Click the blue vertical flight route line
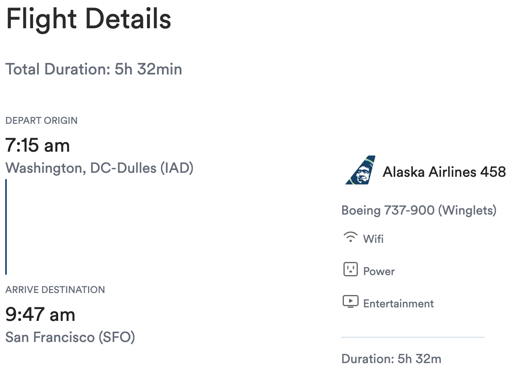Screen dimensions: 518x383 (6, 227)
